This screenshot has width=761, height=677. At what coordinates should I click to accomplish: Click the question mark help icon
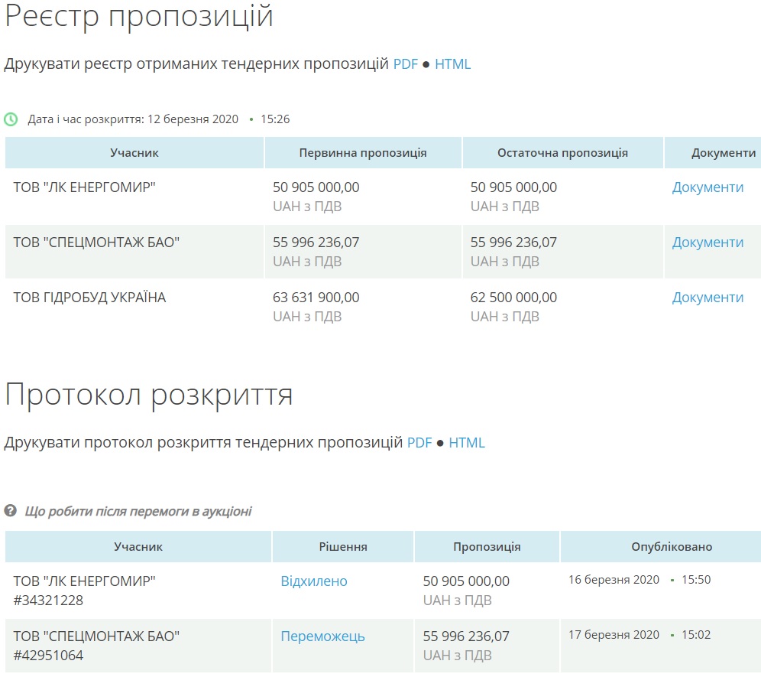pos(10,511)
